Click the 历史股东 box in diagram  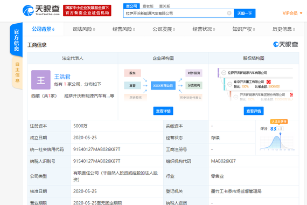click(x=136, y=98)
